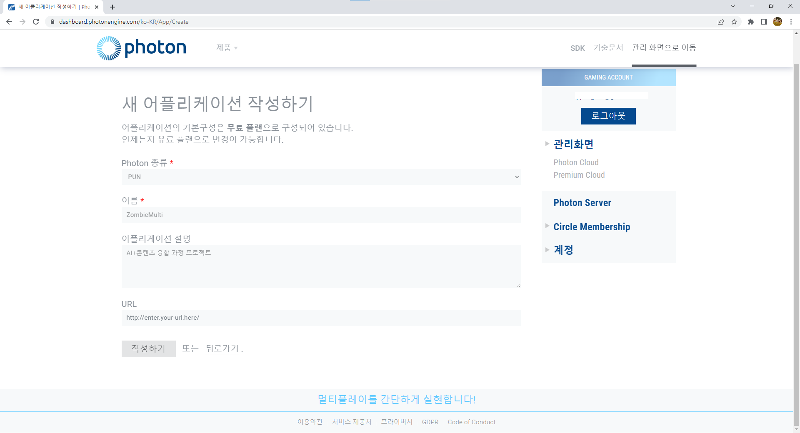The width and height of the screenshot is (800, 433).
Task: Click the browser address bar URL
Action: point(124,22)
